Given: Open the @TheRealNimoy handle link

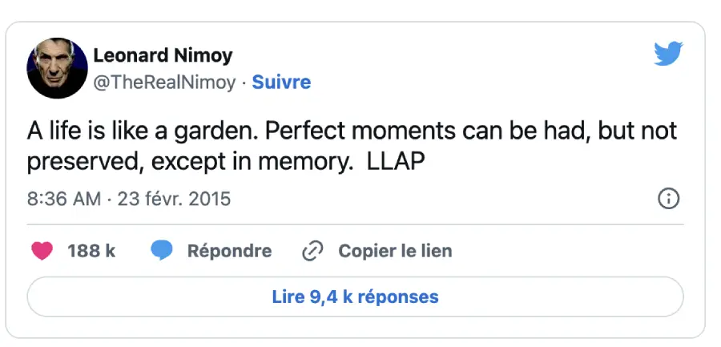Looking at the screenshot, I should pyautogui.click(x=164, y=82).
